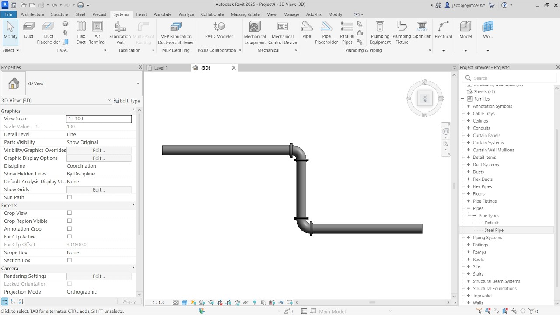
Task: Select the Air Terminal tool
Action: 97,33
